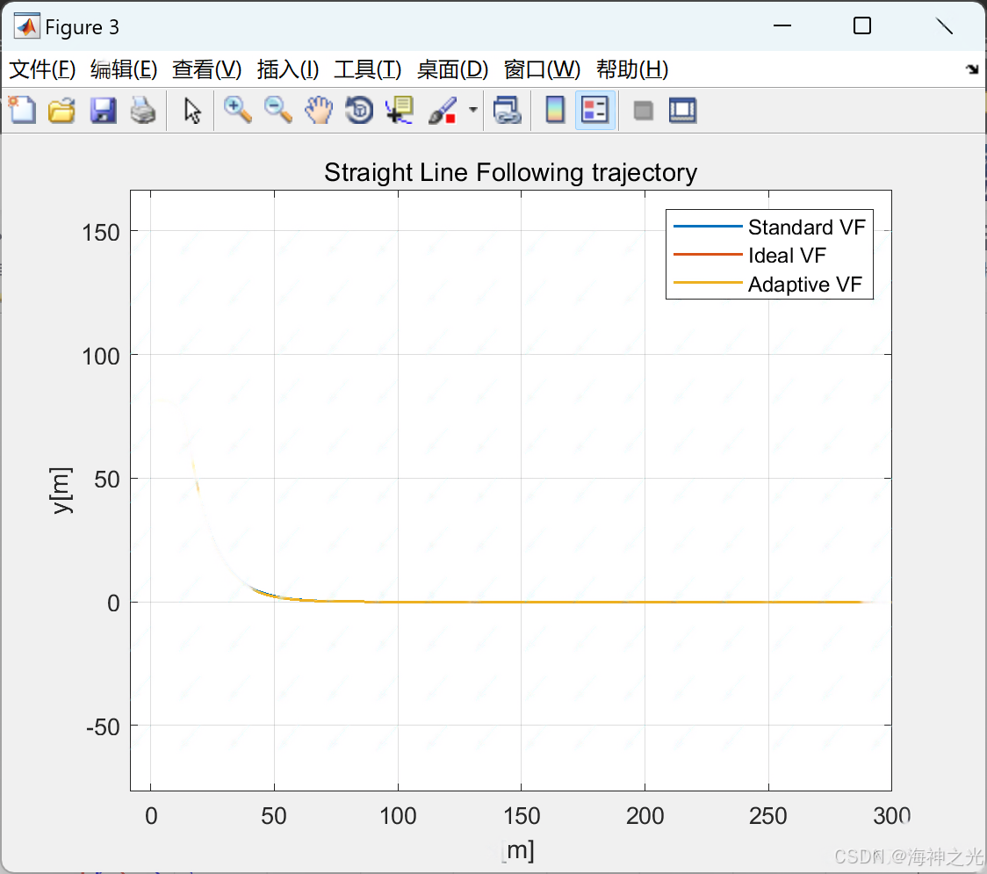987x874 pixels.
Task: Click the x-axis [m] label
Action: [519, 850]
